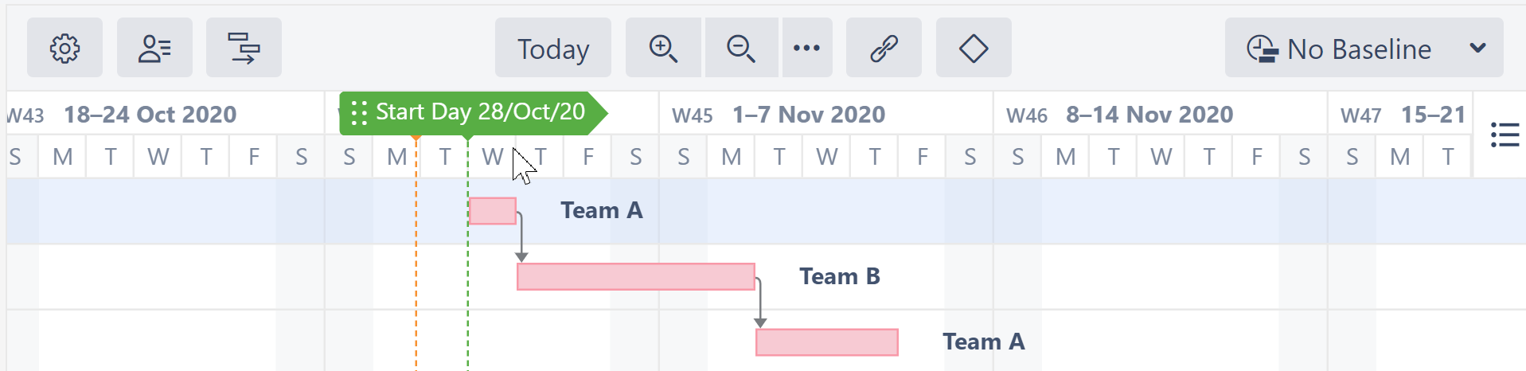Select the second Team A task bar
Screen dimensions: 1526x371
tap(827, 342)
